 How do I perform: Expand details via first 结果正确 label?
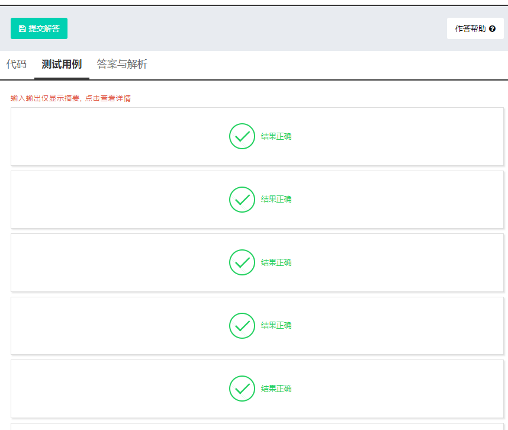point(276,136)
